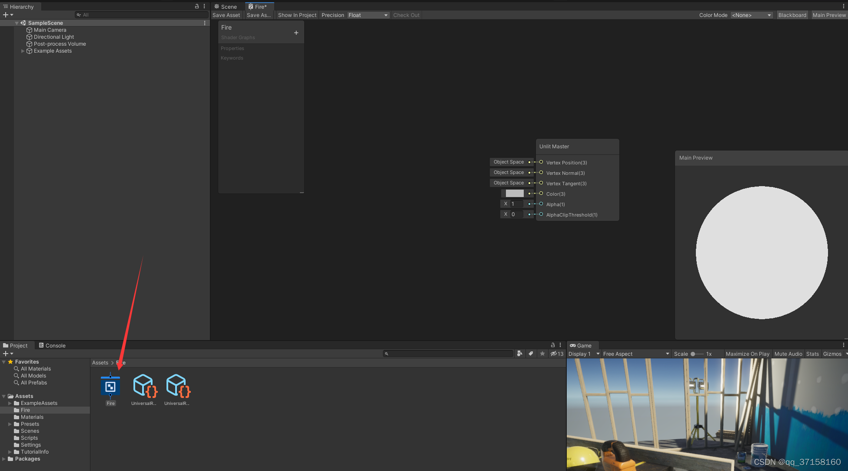Screen dimensions: 848x471
Task: Click the Search by Label tag icon
Action: coord(531,354)
